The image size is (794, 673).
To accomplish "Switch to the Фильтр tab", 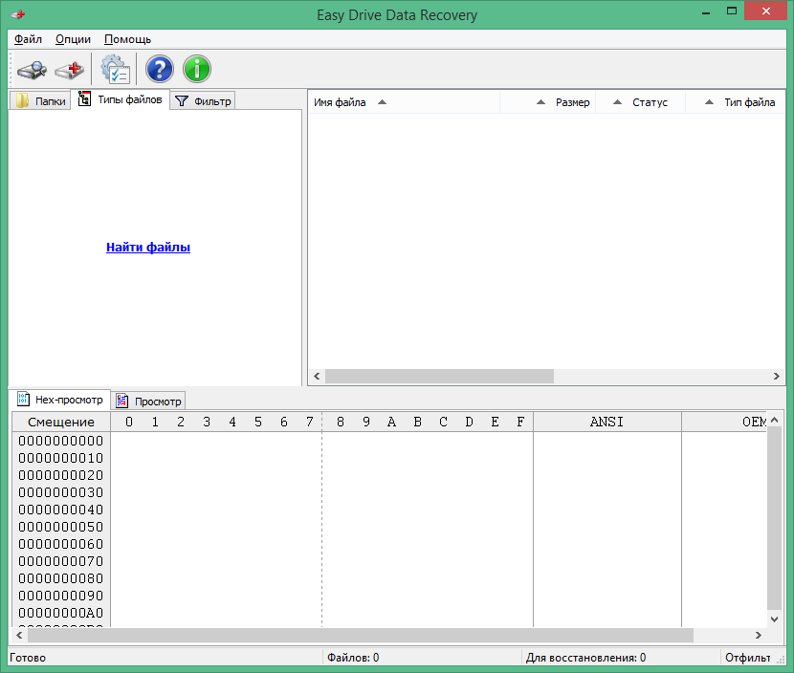I will point(203,100).
